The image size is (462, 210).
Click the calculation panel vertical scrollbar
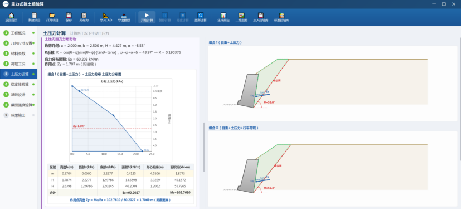click(204, 147)
